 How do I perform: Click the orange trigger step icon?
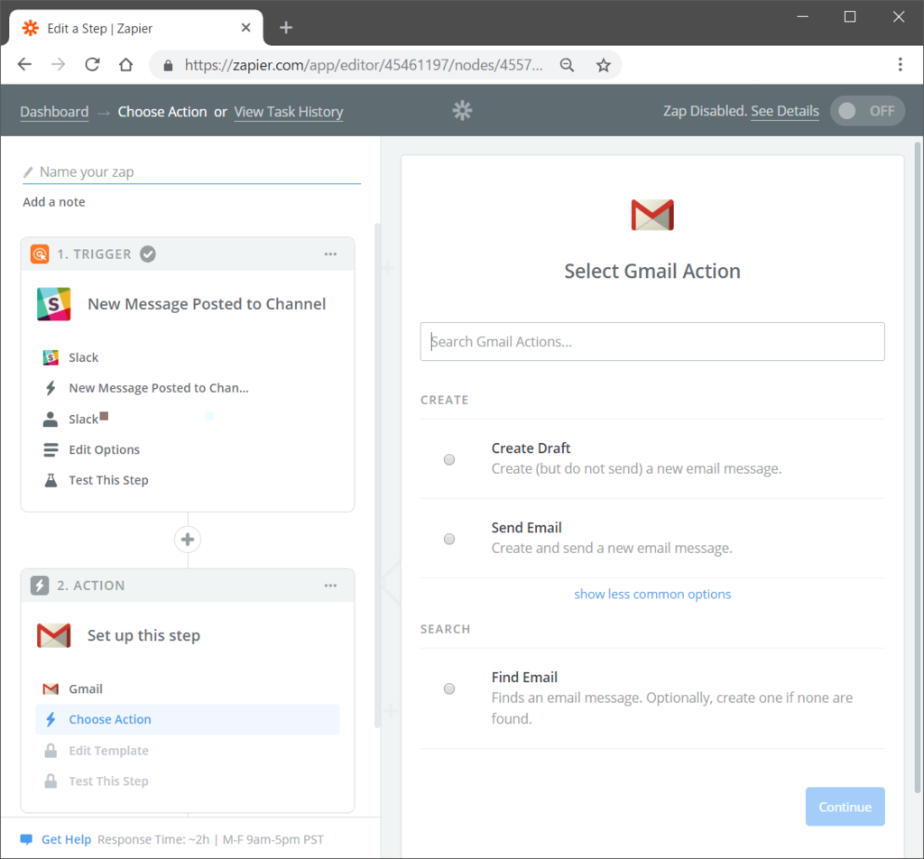pos(40,254)
